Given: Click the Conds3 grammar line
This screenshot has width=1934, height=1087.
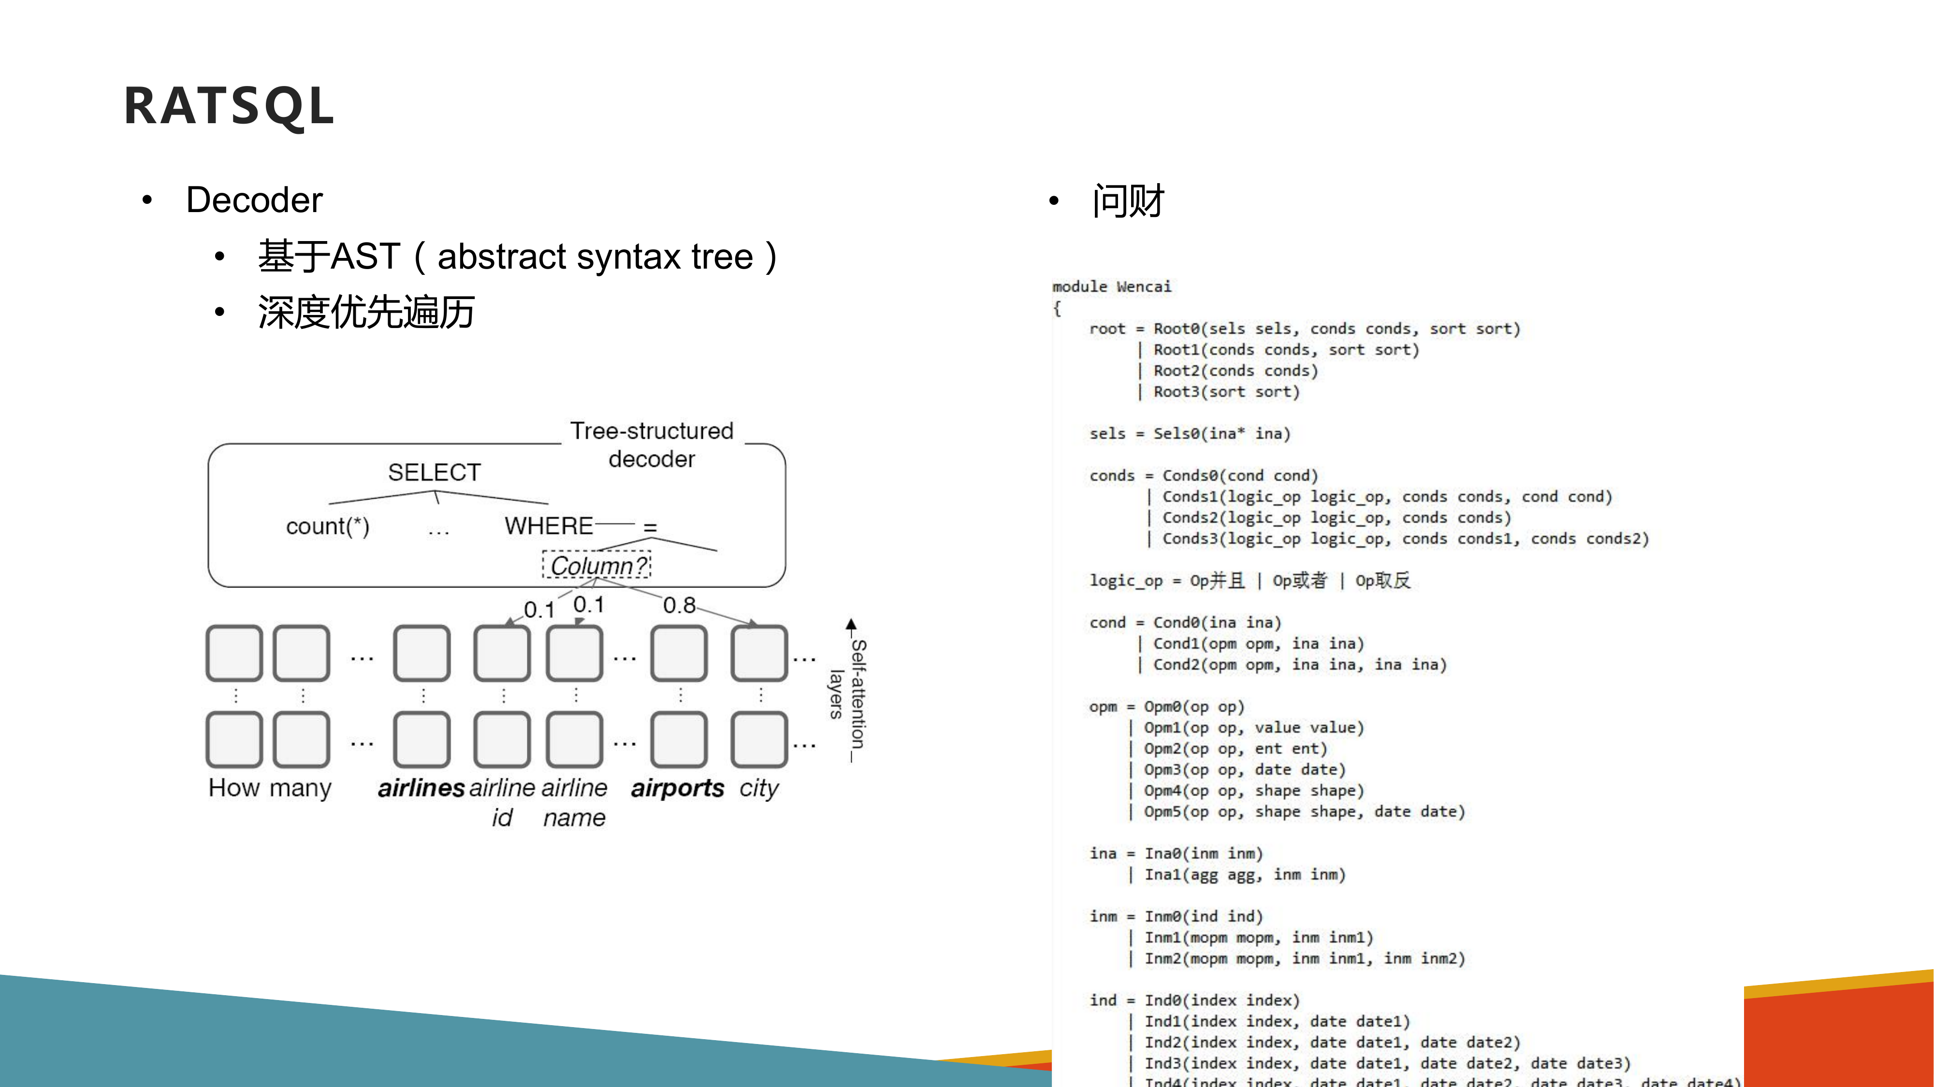Looking at the screenshot, I should pos(1398,539).
